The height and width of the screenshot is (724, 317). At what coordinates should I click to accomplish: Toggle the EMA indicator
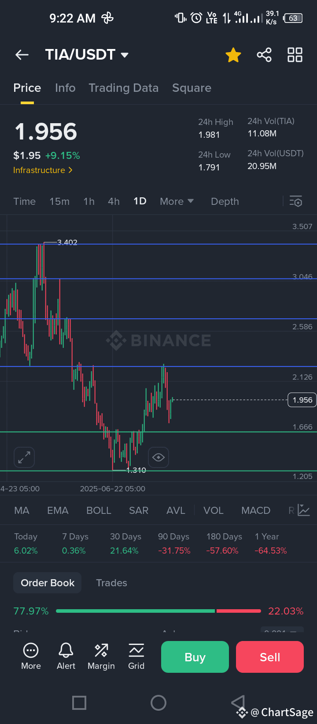coord(58,510)
